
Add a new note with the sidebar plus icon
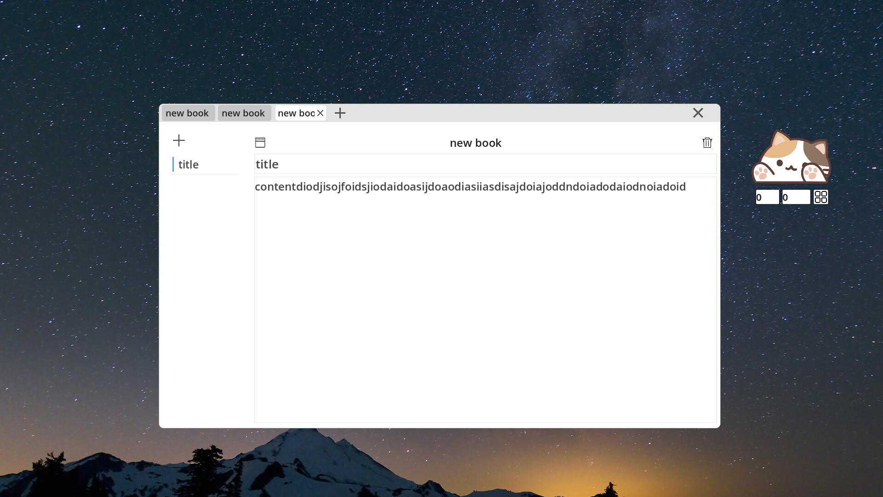point(179,140)
